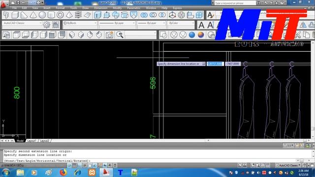This screenshot has height=177, width=315.
Task: Set SW Isometric view
Action: [x=72, y=35]
